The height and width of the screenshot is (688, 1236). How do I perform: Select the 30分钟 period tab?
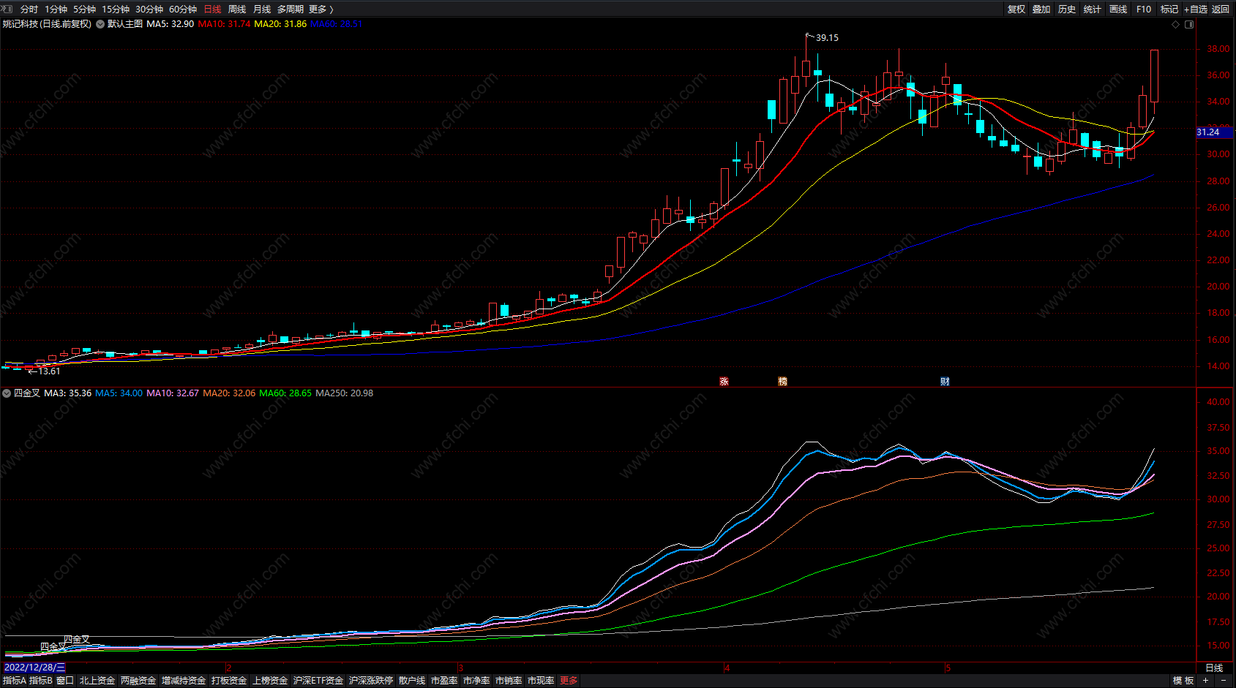[x=149, y=10]
